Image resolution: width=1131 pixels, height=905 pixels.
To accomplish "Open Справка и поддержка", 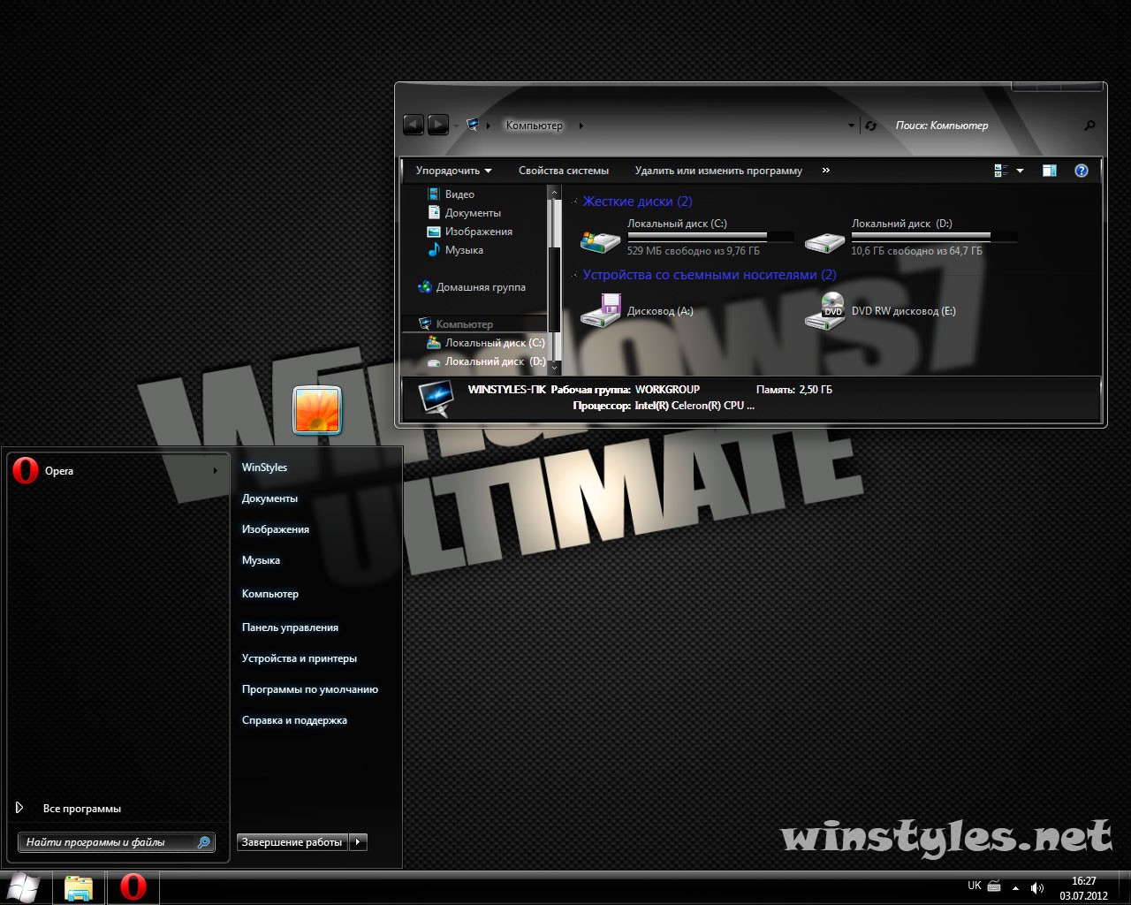I will click(x=294, y=720).
